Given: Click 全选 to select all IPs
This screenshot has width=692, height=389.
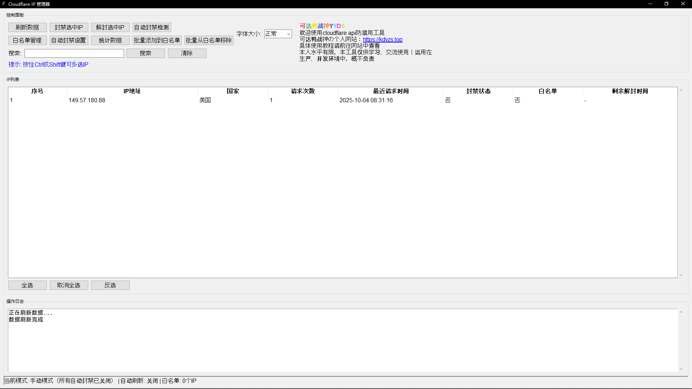Looking at the screenshot, I should [x=27, y=285].
